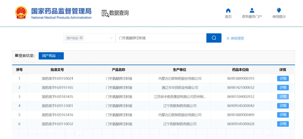Remove the 国产药品 tag in selector
The height and width of the screenshot is (139, 303).
tap(81, 38)
